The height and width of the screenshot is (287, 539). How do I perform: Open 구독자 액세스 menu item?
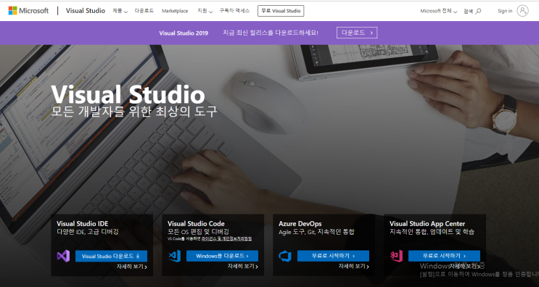coord(234,11)
